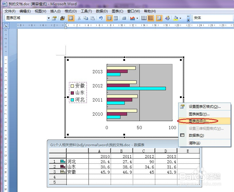This screenshot has height=192, width=234.
Task: Click empty datasheet row header 5
Action: click(x=58, y=182)
